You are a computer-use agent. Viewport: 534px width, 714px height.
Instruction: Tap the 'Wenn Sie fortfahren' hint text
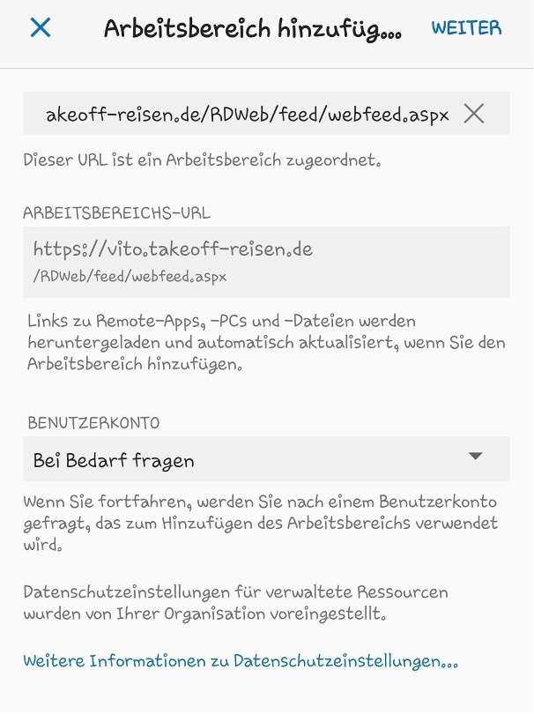(x=261, y=523)
